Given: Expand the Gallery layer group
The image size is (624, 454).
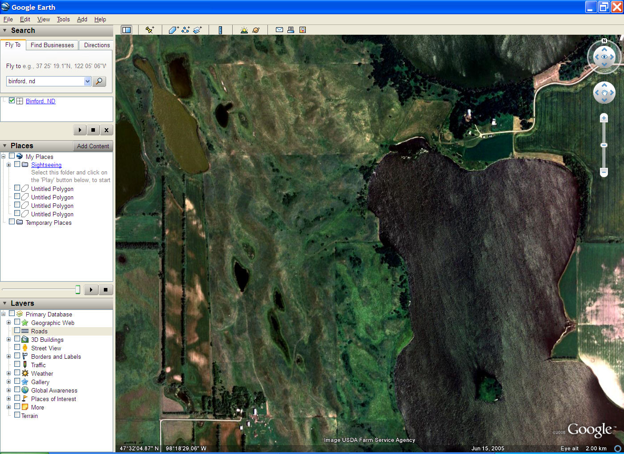Looking at the screenshot, I should click(x=8, y=381).
